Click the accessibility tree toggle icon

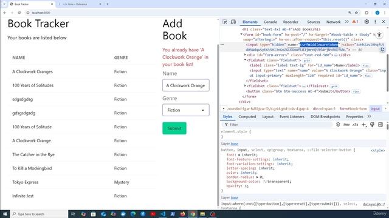pos(379,35)
